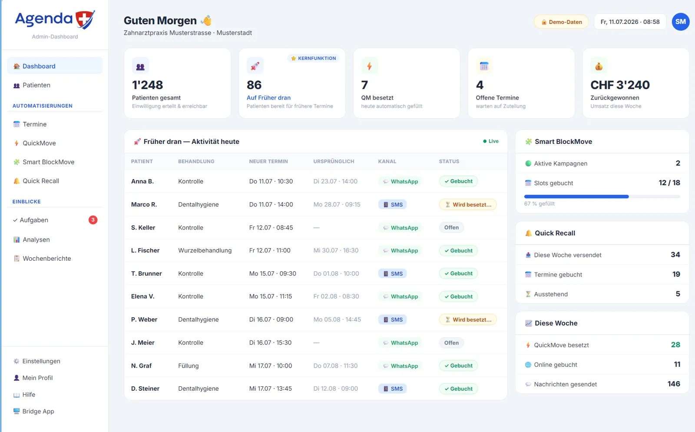
Task: Open the SM user avatar
Action: pos(681,22)
